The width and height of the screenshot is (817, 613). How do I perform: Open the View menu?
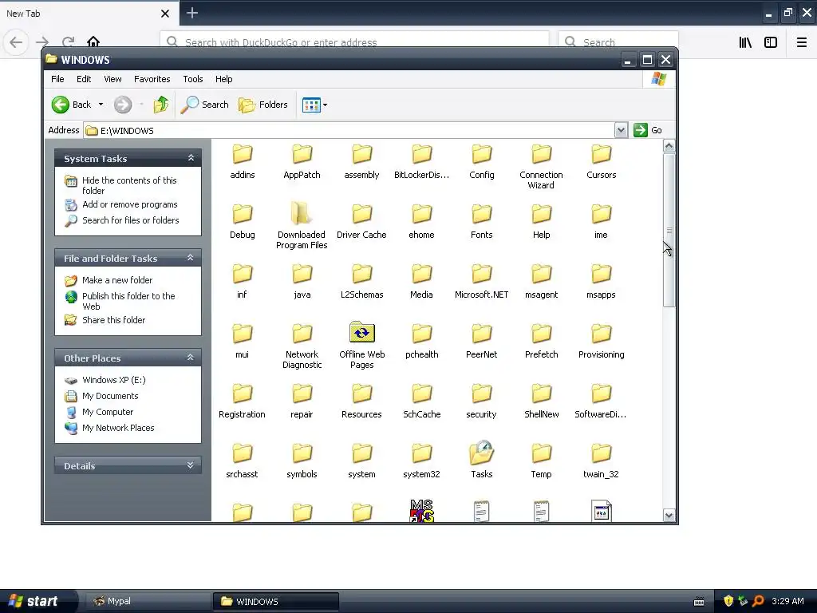112,79
